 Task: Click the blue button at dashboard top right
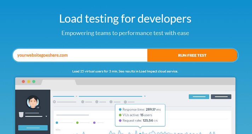[199, 97]
